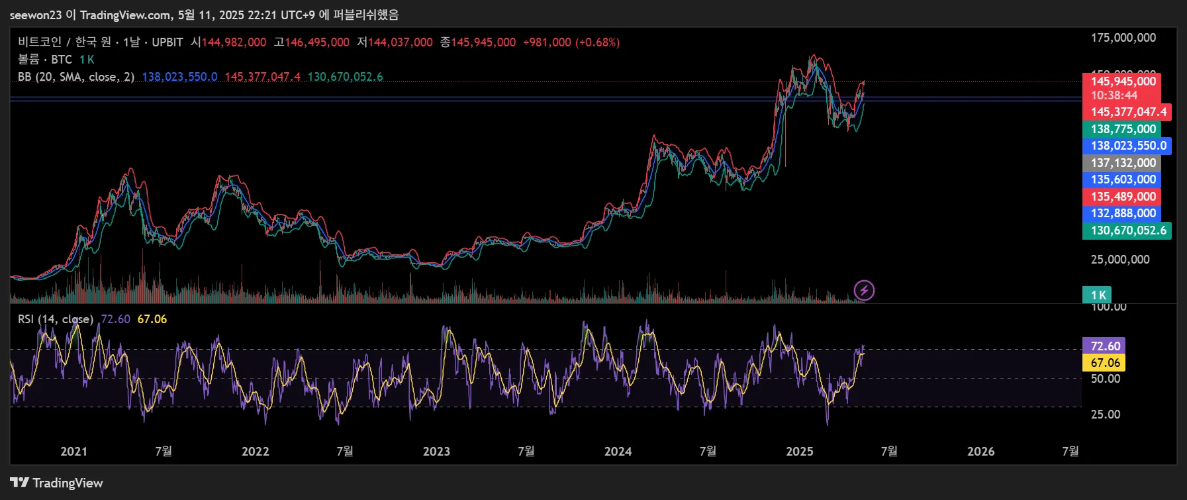Click the purple lightning bolt icon
Viewport: 1187px width, 500px height.
[864, 290]
